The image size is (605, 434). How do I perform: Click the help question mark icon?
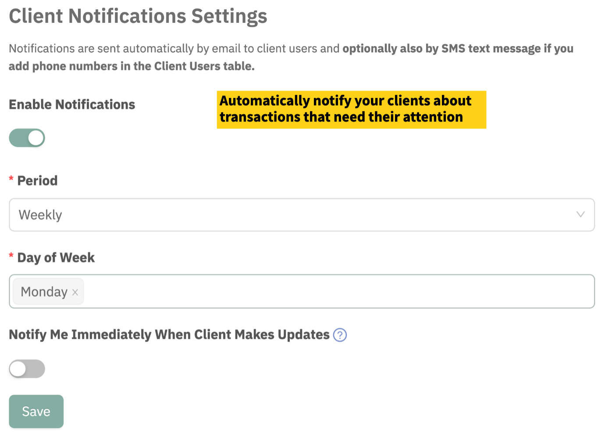tap(340, 335)
